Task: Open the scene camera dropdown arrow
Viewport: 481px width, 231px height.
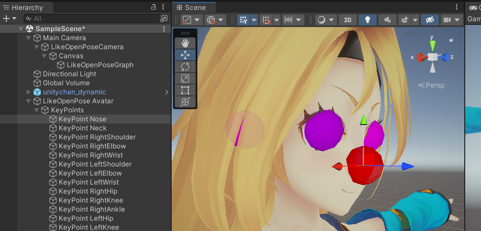Action: pos(458,20)
